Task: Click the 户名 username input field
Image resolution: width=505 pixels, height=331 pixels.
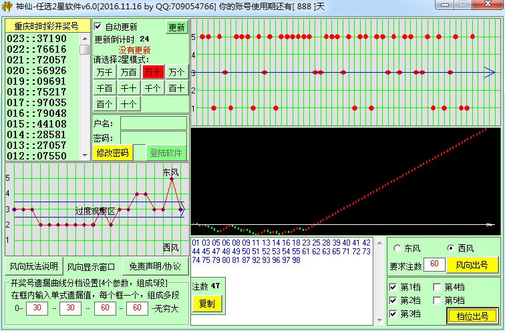Action: pos(153,123)
